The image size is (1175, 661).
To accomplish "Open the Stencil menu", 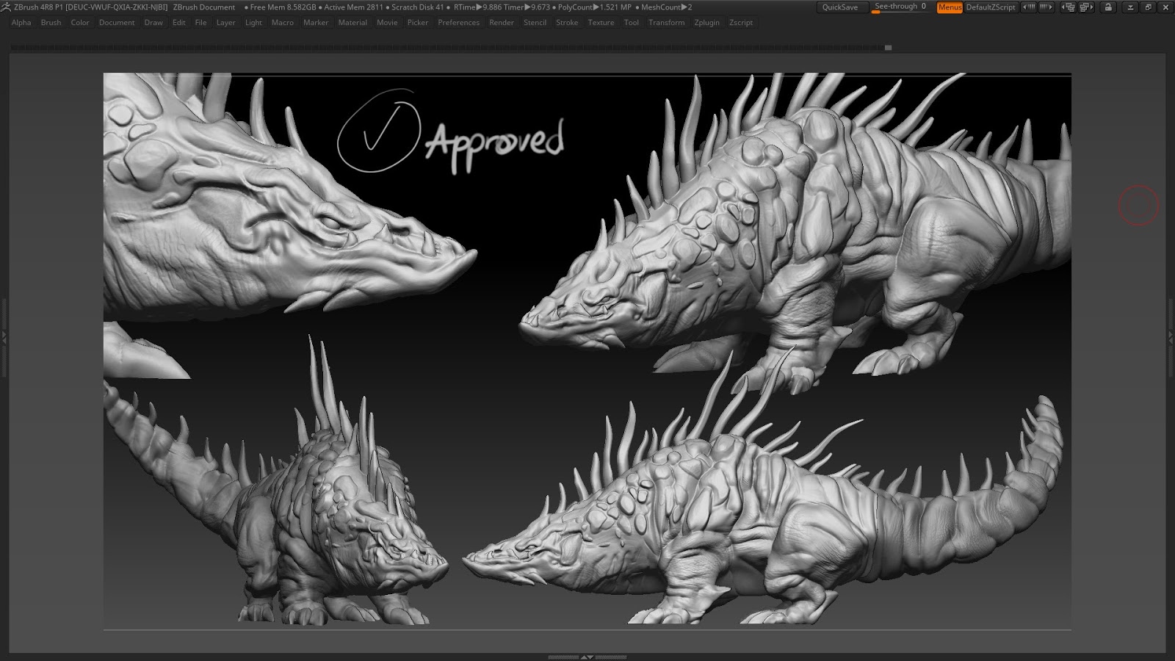I will click(x=535, y=23).
